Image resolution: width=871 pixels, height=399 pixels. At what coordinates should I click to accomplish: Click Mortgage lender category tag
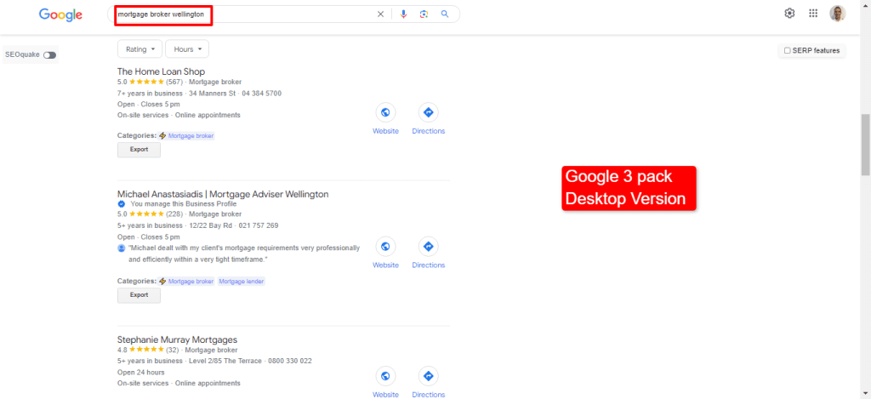[x=242, y=282]
